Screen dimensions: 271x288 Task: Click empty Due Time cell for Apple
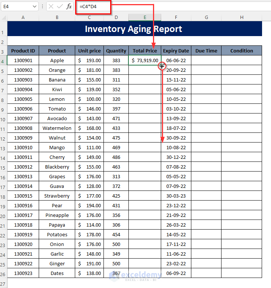point(206,60)
